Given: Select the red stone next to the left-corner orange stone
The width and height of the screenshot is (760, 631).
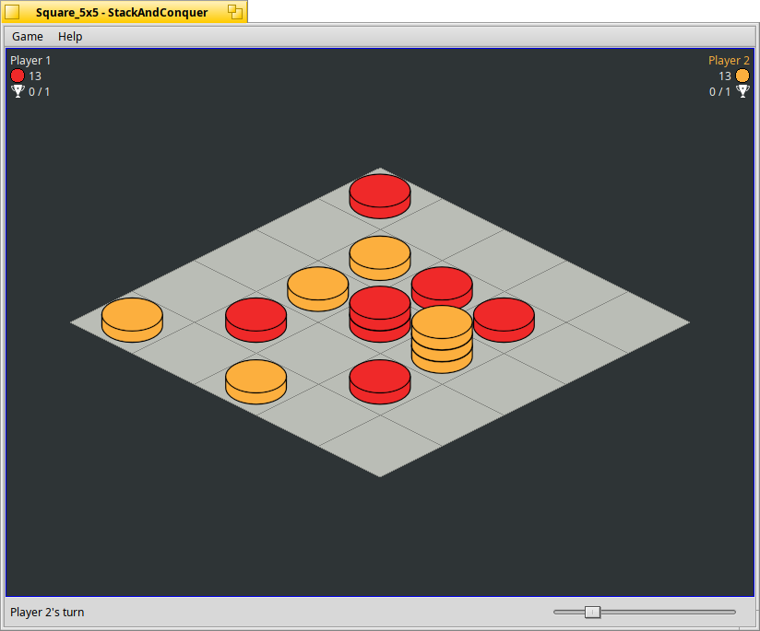Looking at the screenshot, I should 255,320.
